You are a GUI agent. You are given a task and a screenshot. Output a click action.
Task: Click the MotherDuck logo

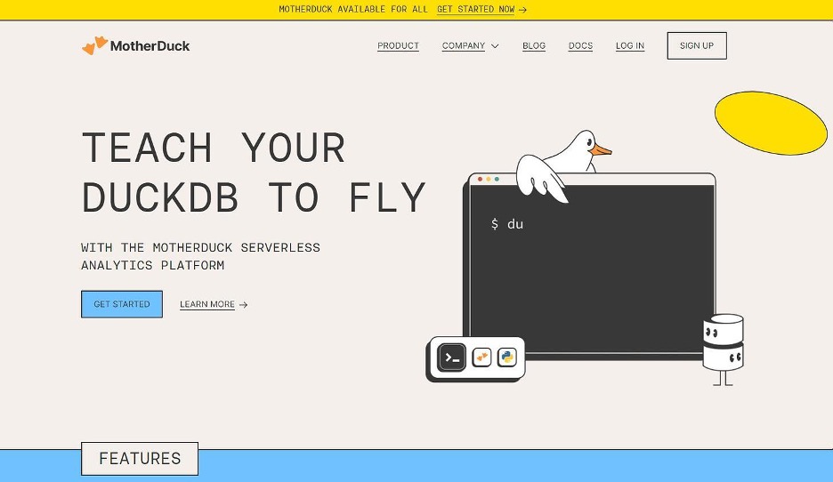tap(135, 45)
